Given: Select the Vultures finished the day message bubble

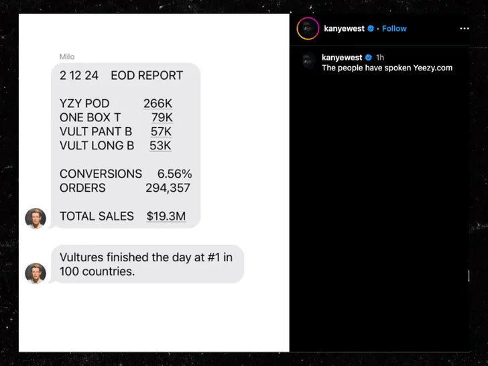Looking at the screenshot, I should coord(146,264).
